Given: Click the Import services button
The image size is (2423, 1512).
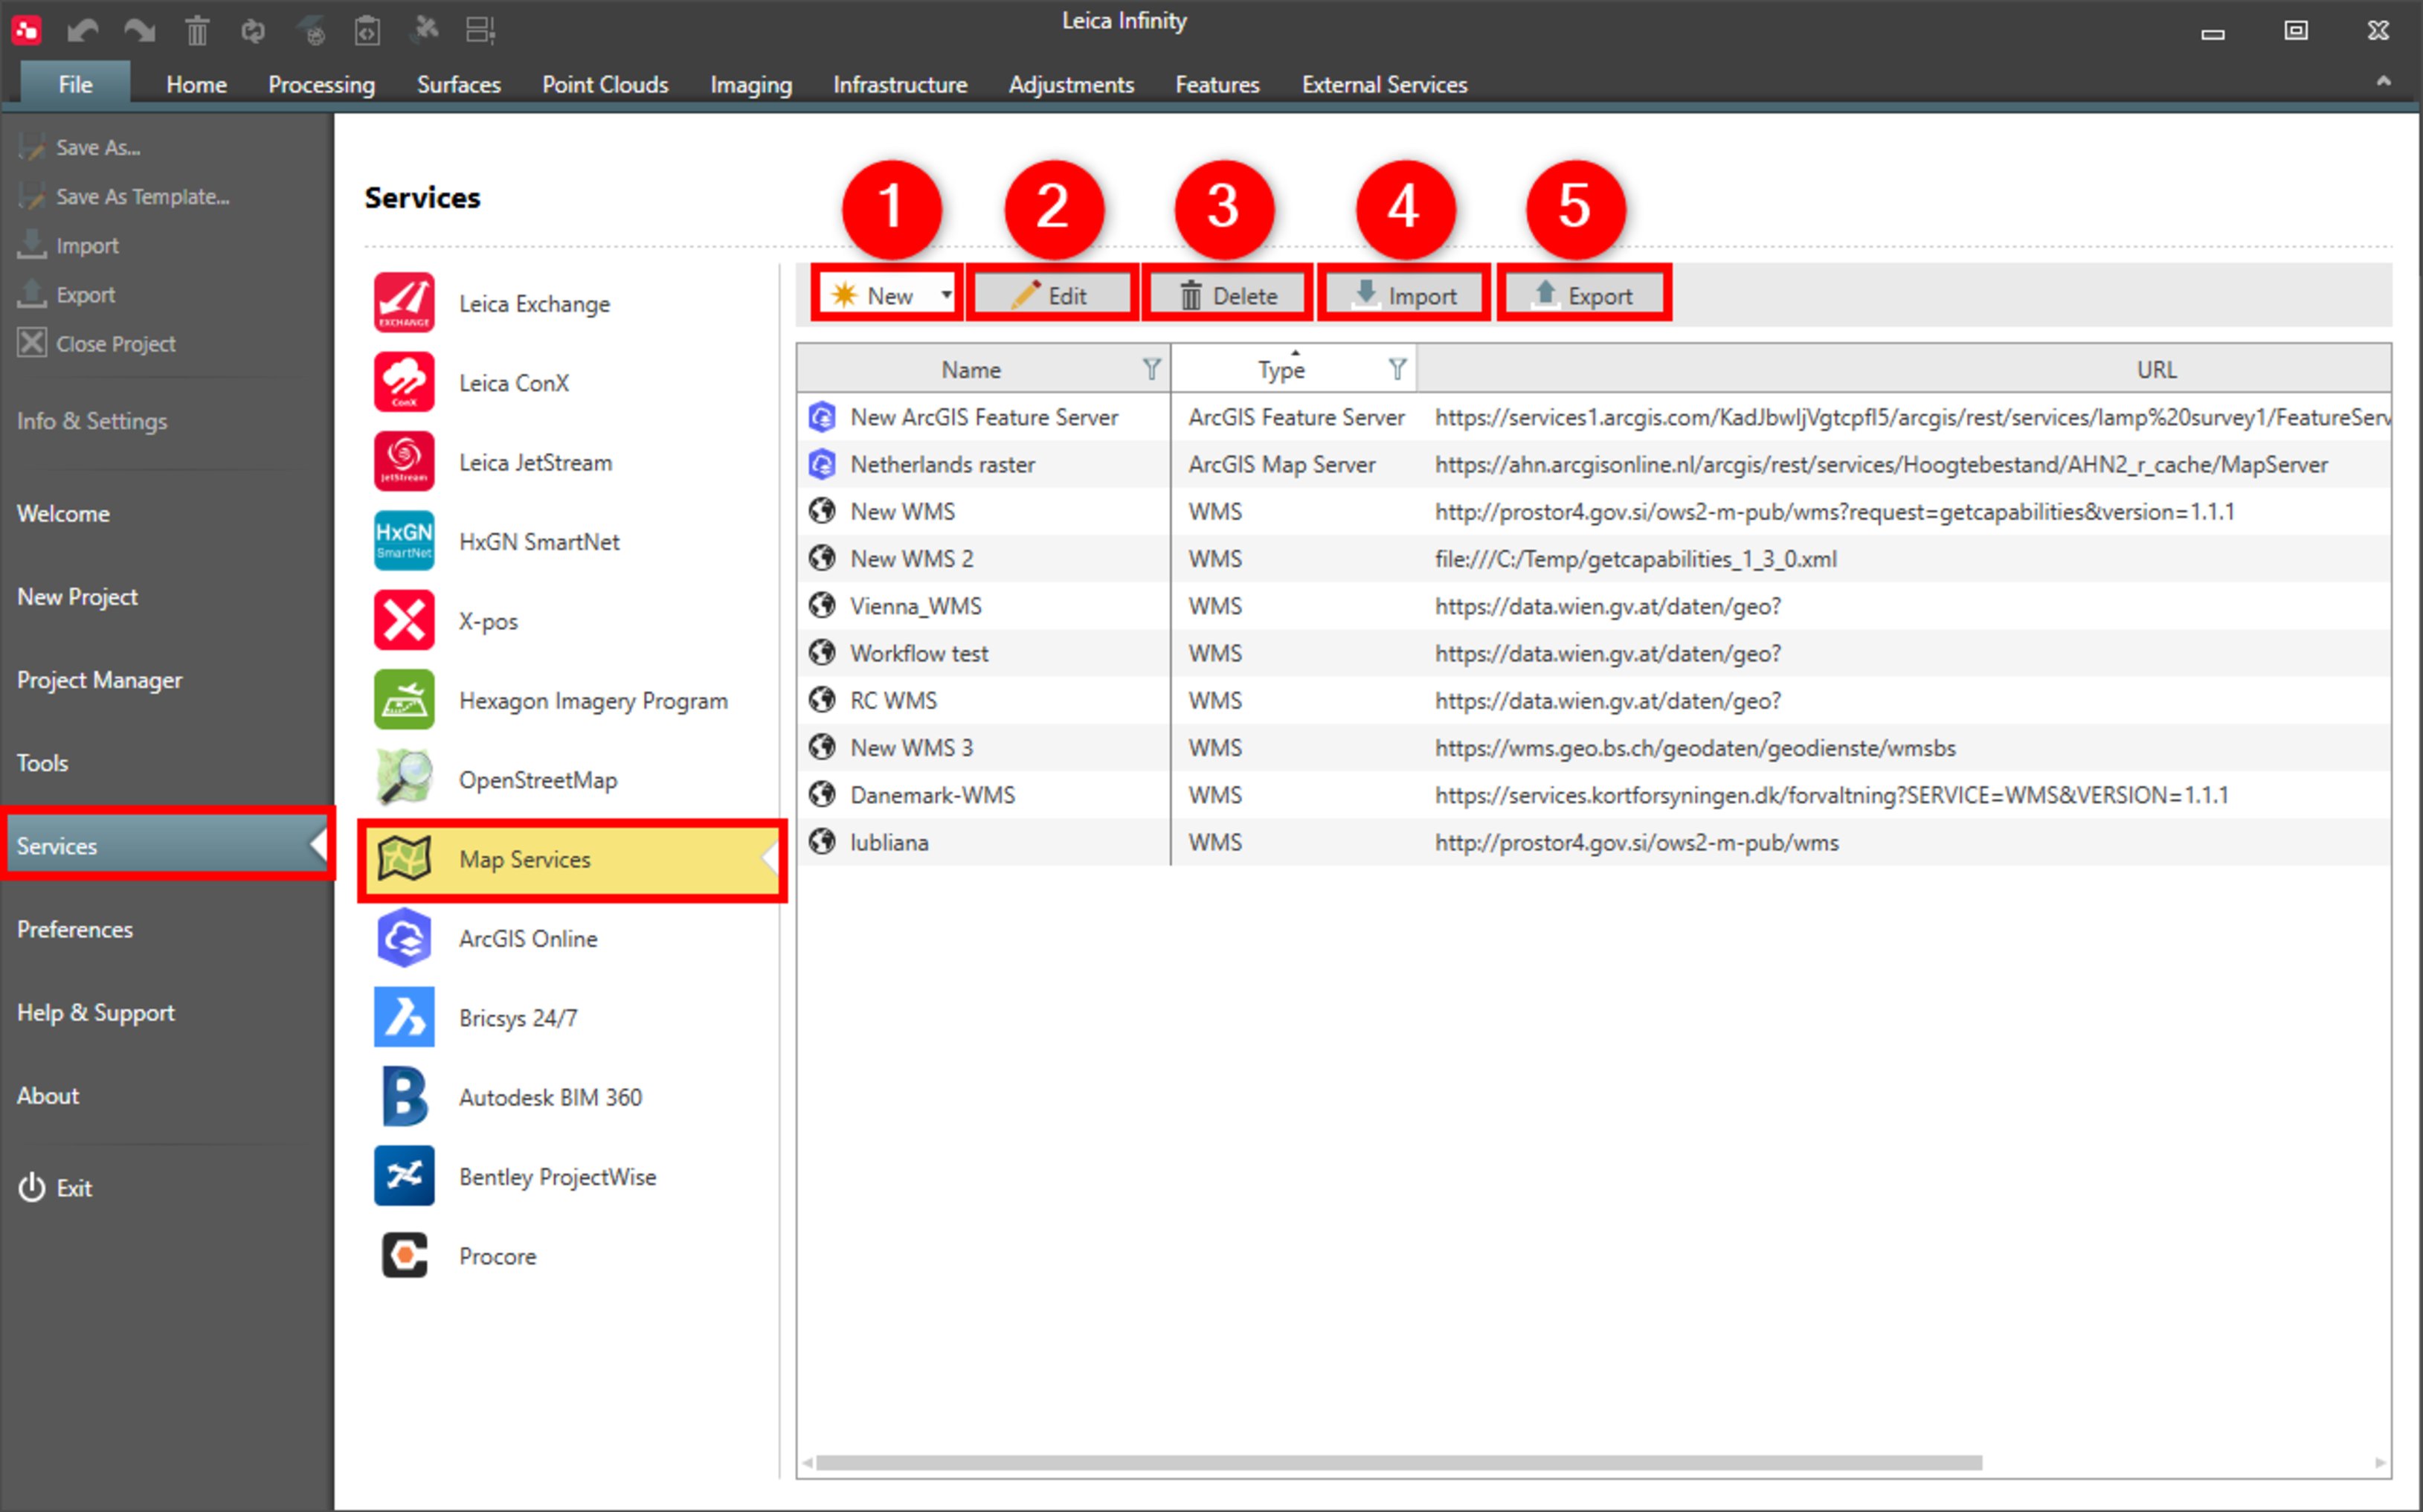Looking at the screenshot, I should tap(1403, 294).
